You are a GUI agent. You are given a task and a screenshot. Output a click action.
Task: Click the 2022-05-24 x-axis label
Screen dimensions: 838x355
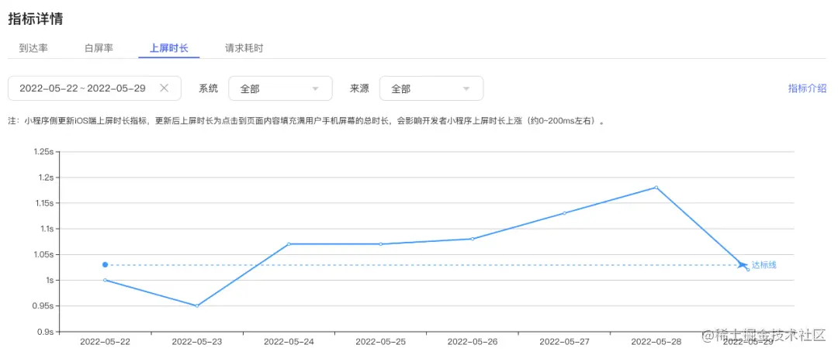click(x=289, y=341)
